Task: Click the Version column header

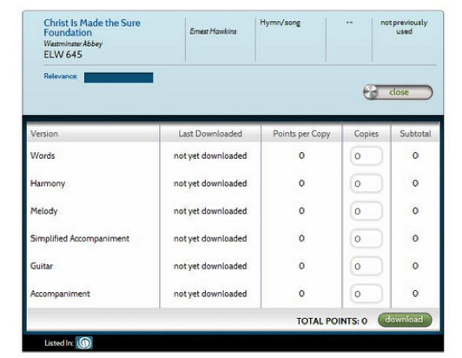Action: click(44, 134)
